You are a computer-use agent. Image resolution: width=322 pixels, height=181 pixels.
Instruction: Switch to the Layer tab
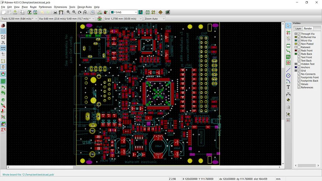[x=298, y=29]
